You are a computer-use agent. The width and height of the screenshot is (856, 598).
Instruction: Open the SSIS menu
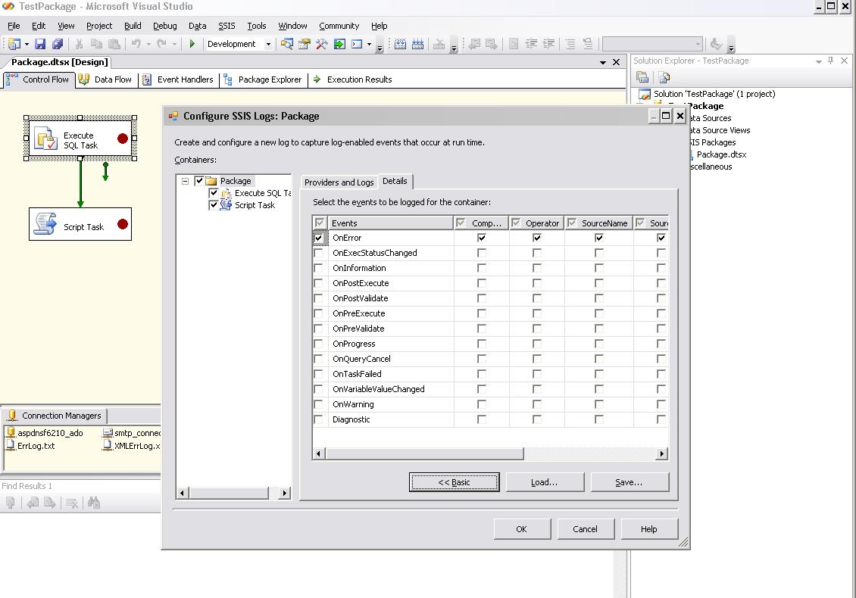point(226,26)
